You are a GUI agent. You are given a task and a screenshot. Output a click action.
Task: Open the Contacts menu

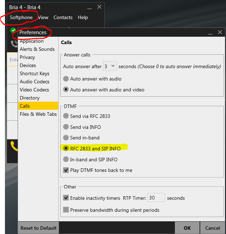[x=63, y=17]
